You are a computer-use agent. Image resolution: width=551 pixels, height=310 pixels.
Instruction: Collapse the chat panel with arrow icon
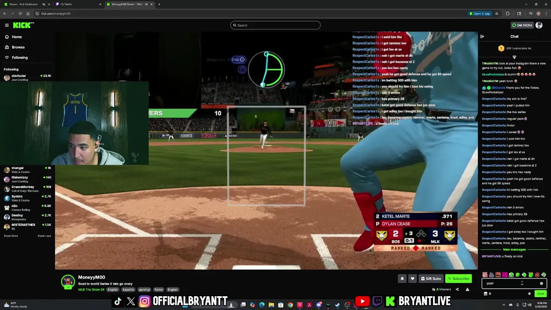(x=482, y=37)
